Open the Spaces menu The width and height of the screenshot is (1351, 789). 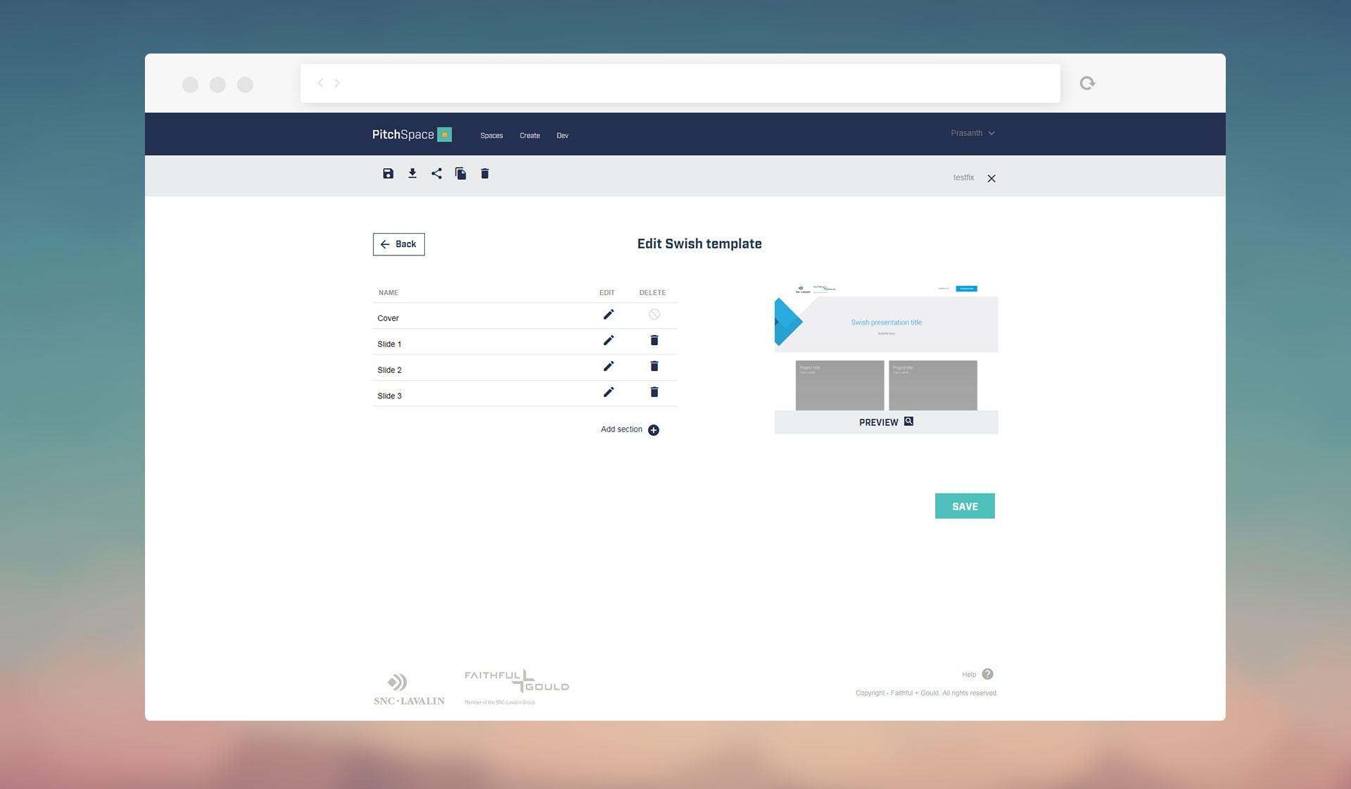(x=491, y=135)
